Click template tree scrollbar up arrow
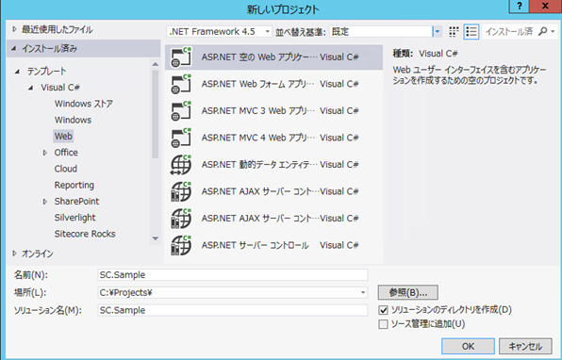 [x=156, y=64]
